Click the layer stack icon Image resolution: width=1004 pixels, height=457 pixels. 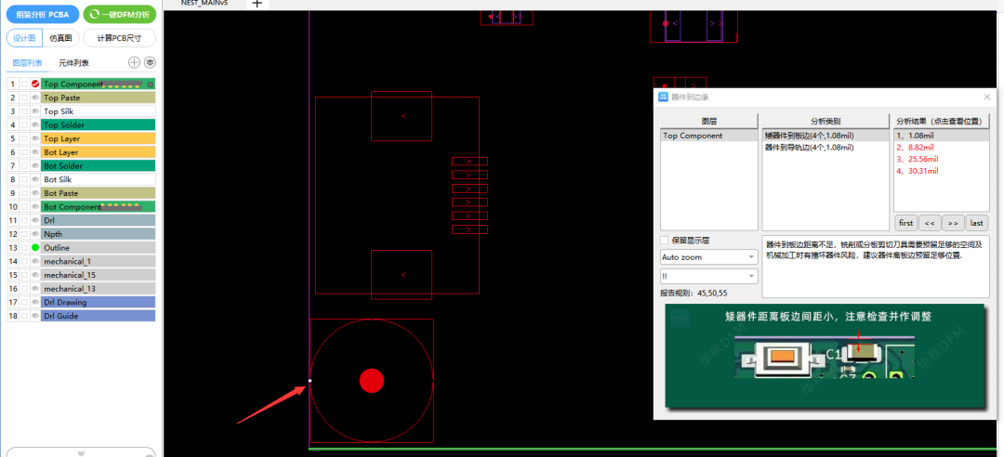click(x=150, y=62)
